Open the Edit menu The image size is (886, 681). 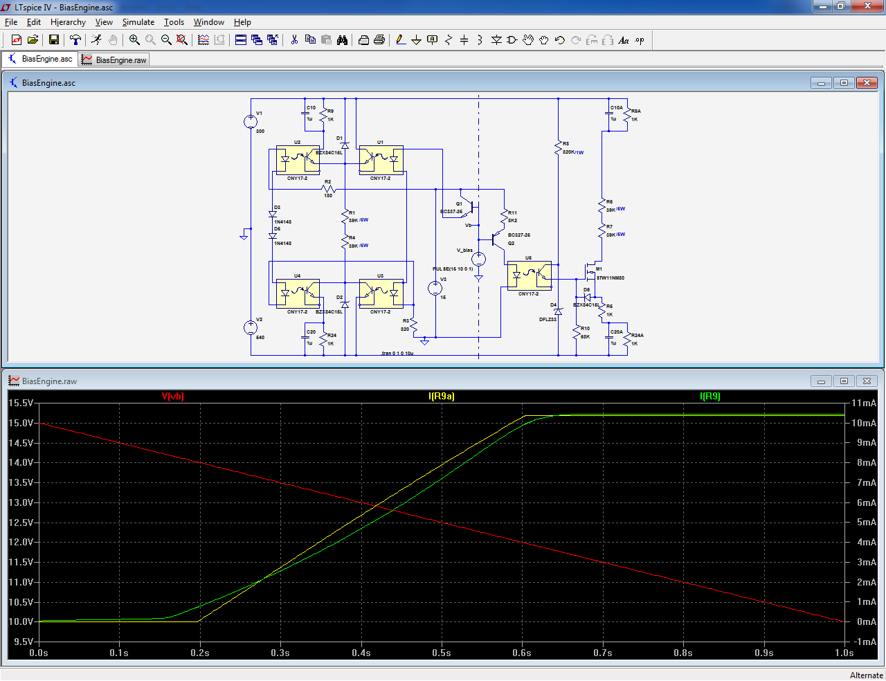point(34,22)
